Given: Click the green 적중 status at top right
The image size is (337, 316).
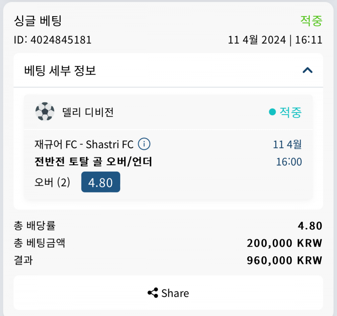Looking at the screenshot, I should pos(311,21).
